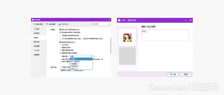Viewport: 224px width, 95px height.
Task: Open 安全设置 shield tab
Action: 51,24
